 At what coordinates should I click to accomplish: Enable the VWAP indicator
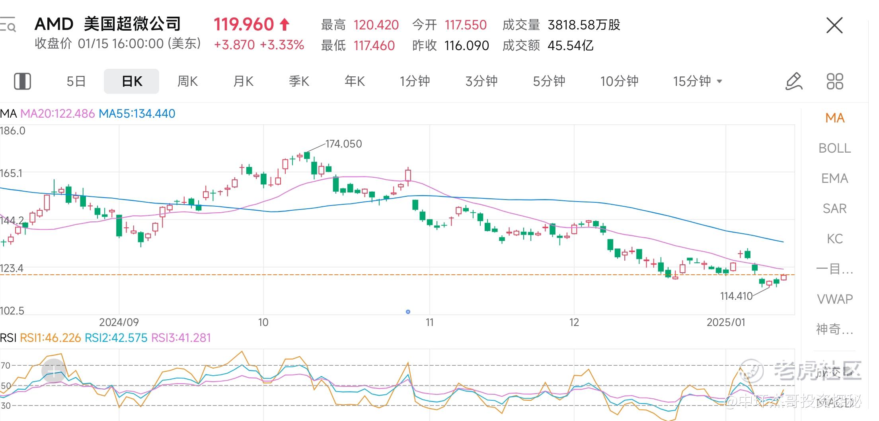click(834, 299)
